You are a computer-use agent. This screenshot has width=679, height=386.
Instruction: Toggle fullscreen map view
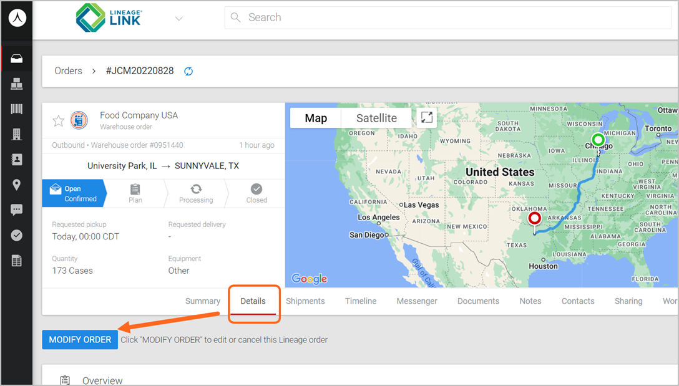(426, 118)
